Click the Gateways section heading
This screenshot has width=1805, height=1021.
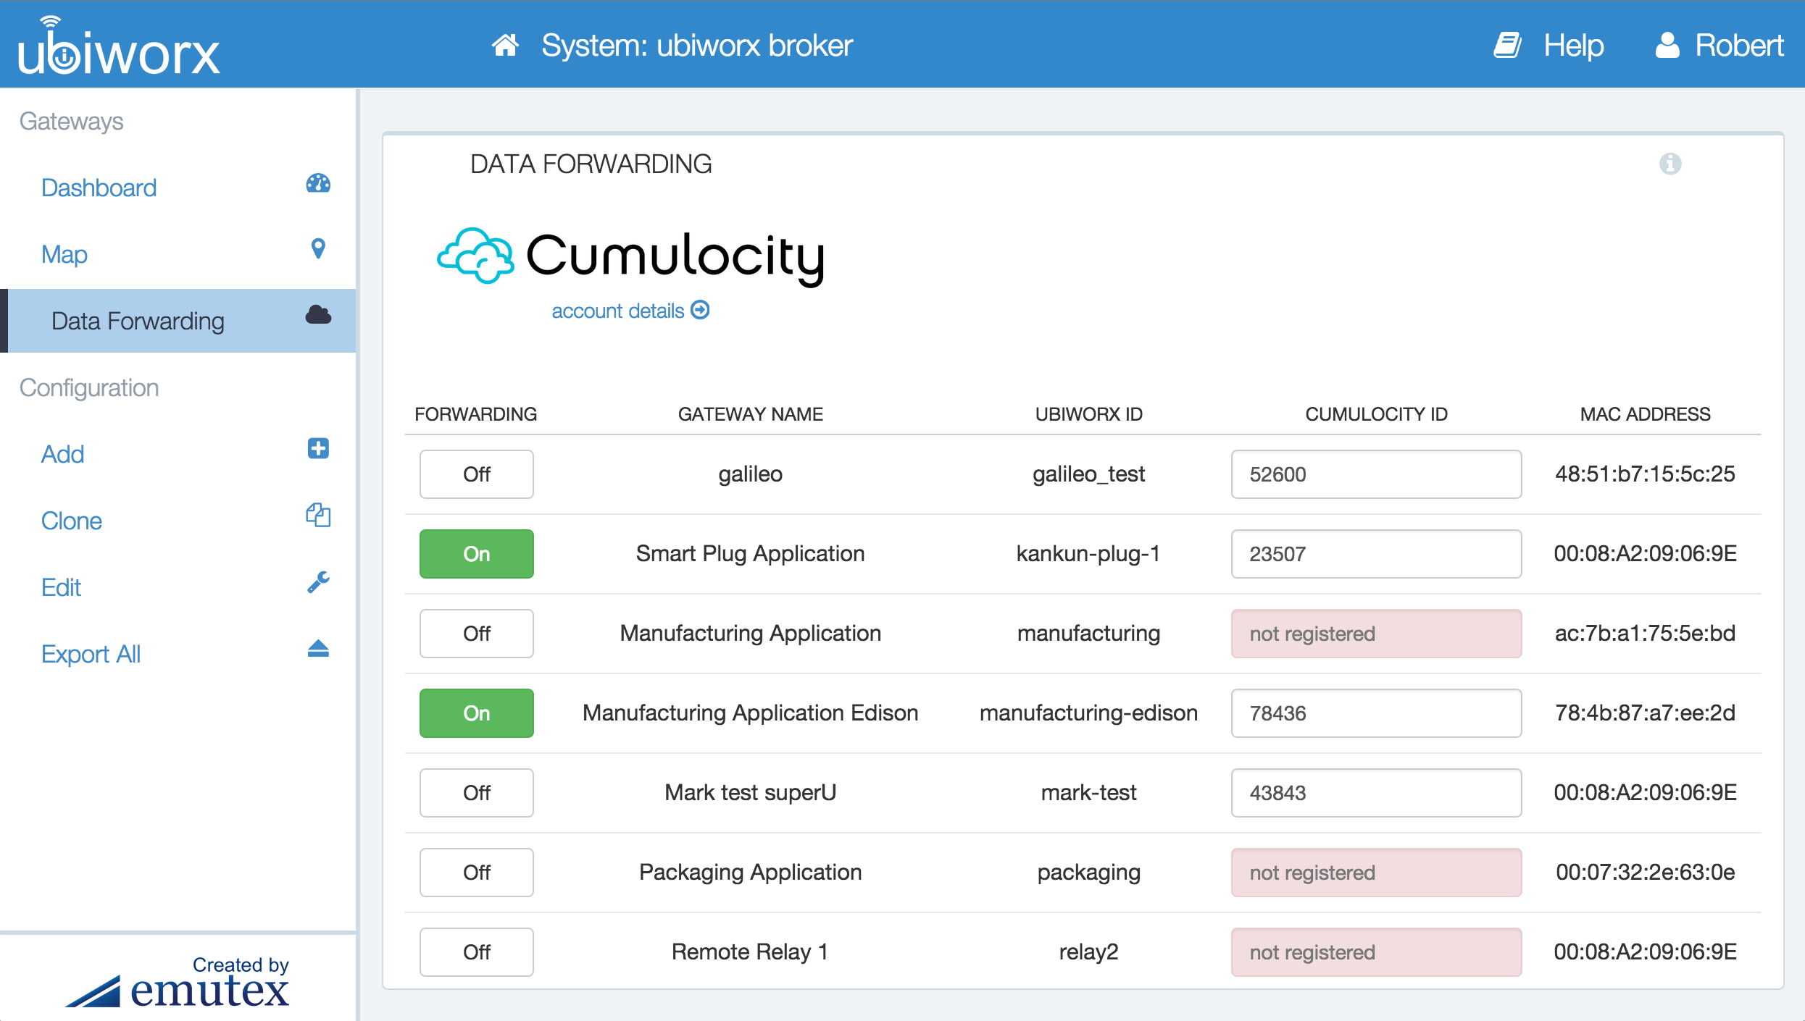[x=71, y=121]
